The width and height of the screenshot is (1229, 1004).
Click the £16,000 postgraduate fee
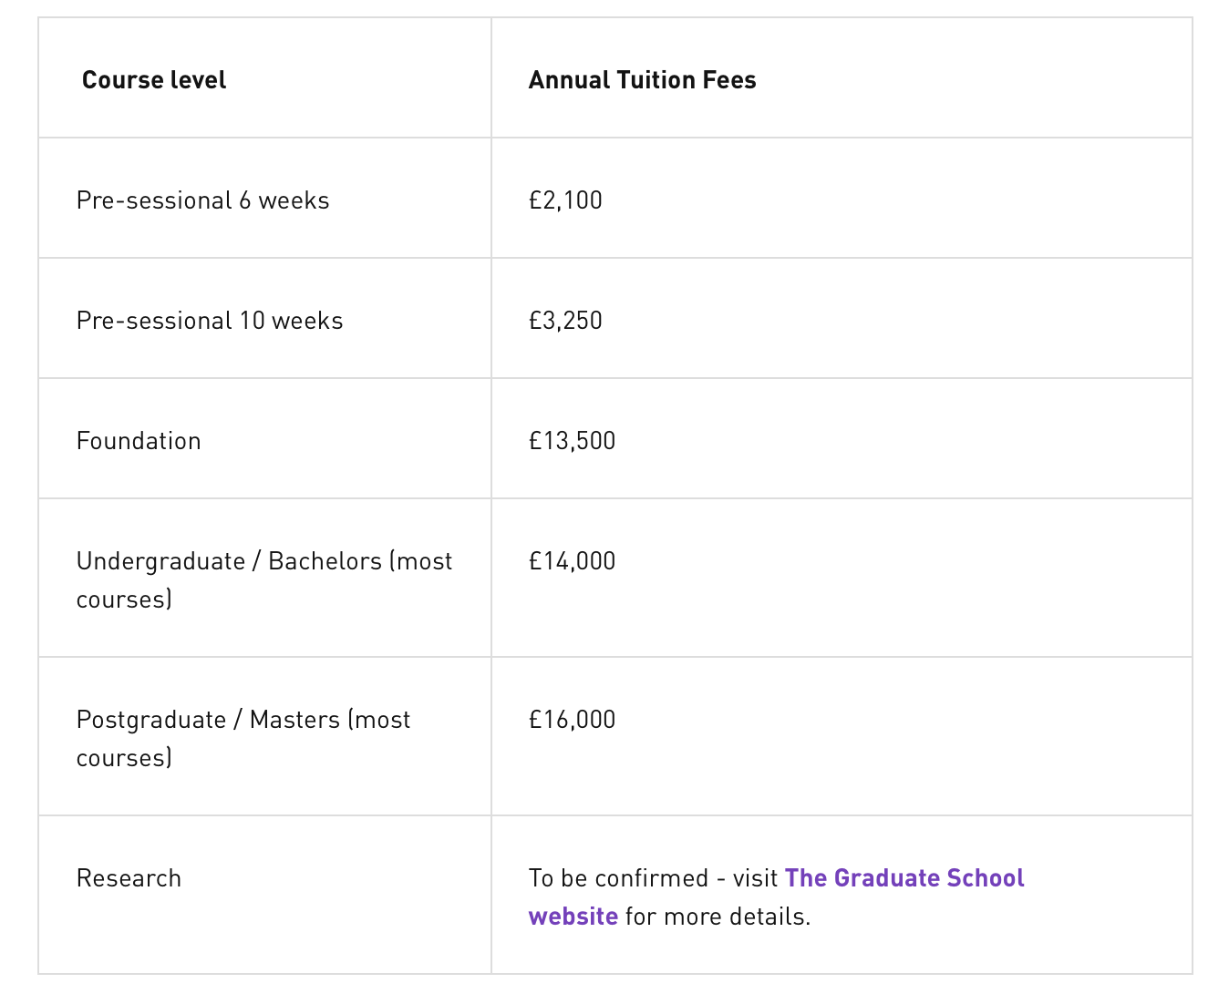572,719
